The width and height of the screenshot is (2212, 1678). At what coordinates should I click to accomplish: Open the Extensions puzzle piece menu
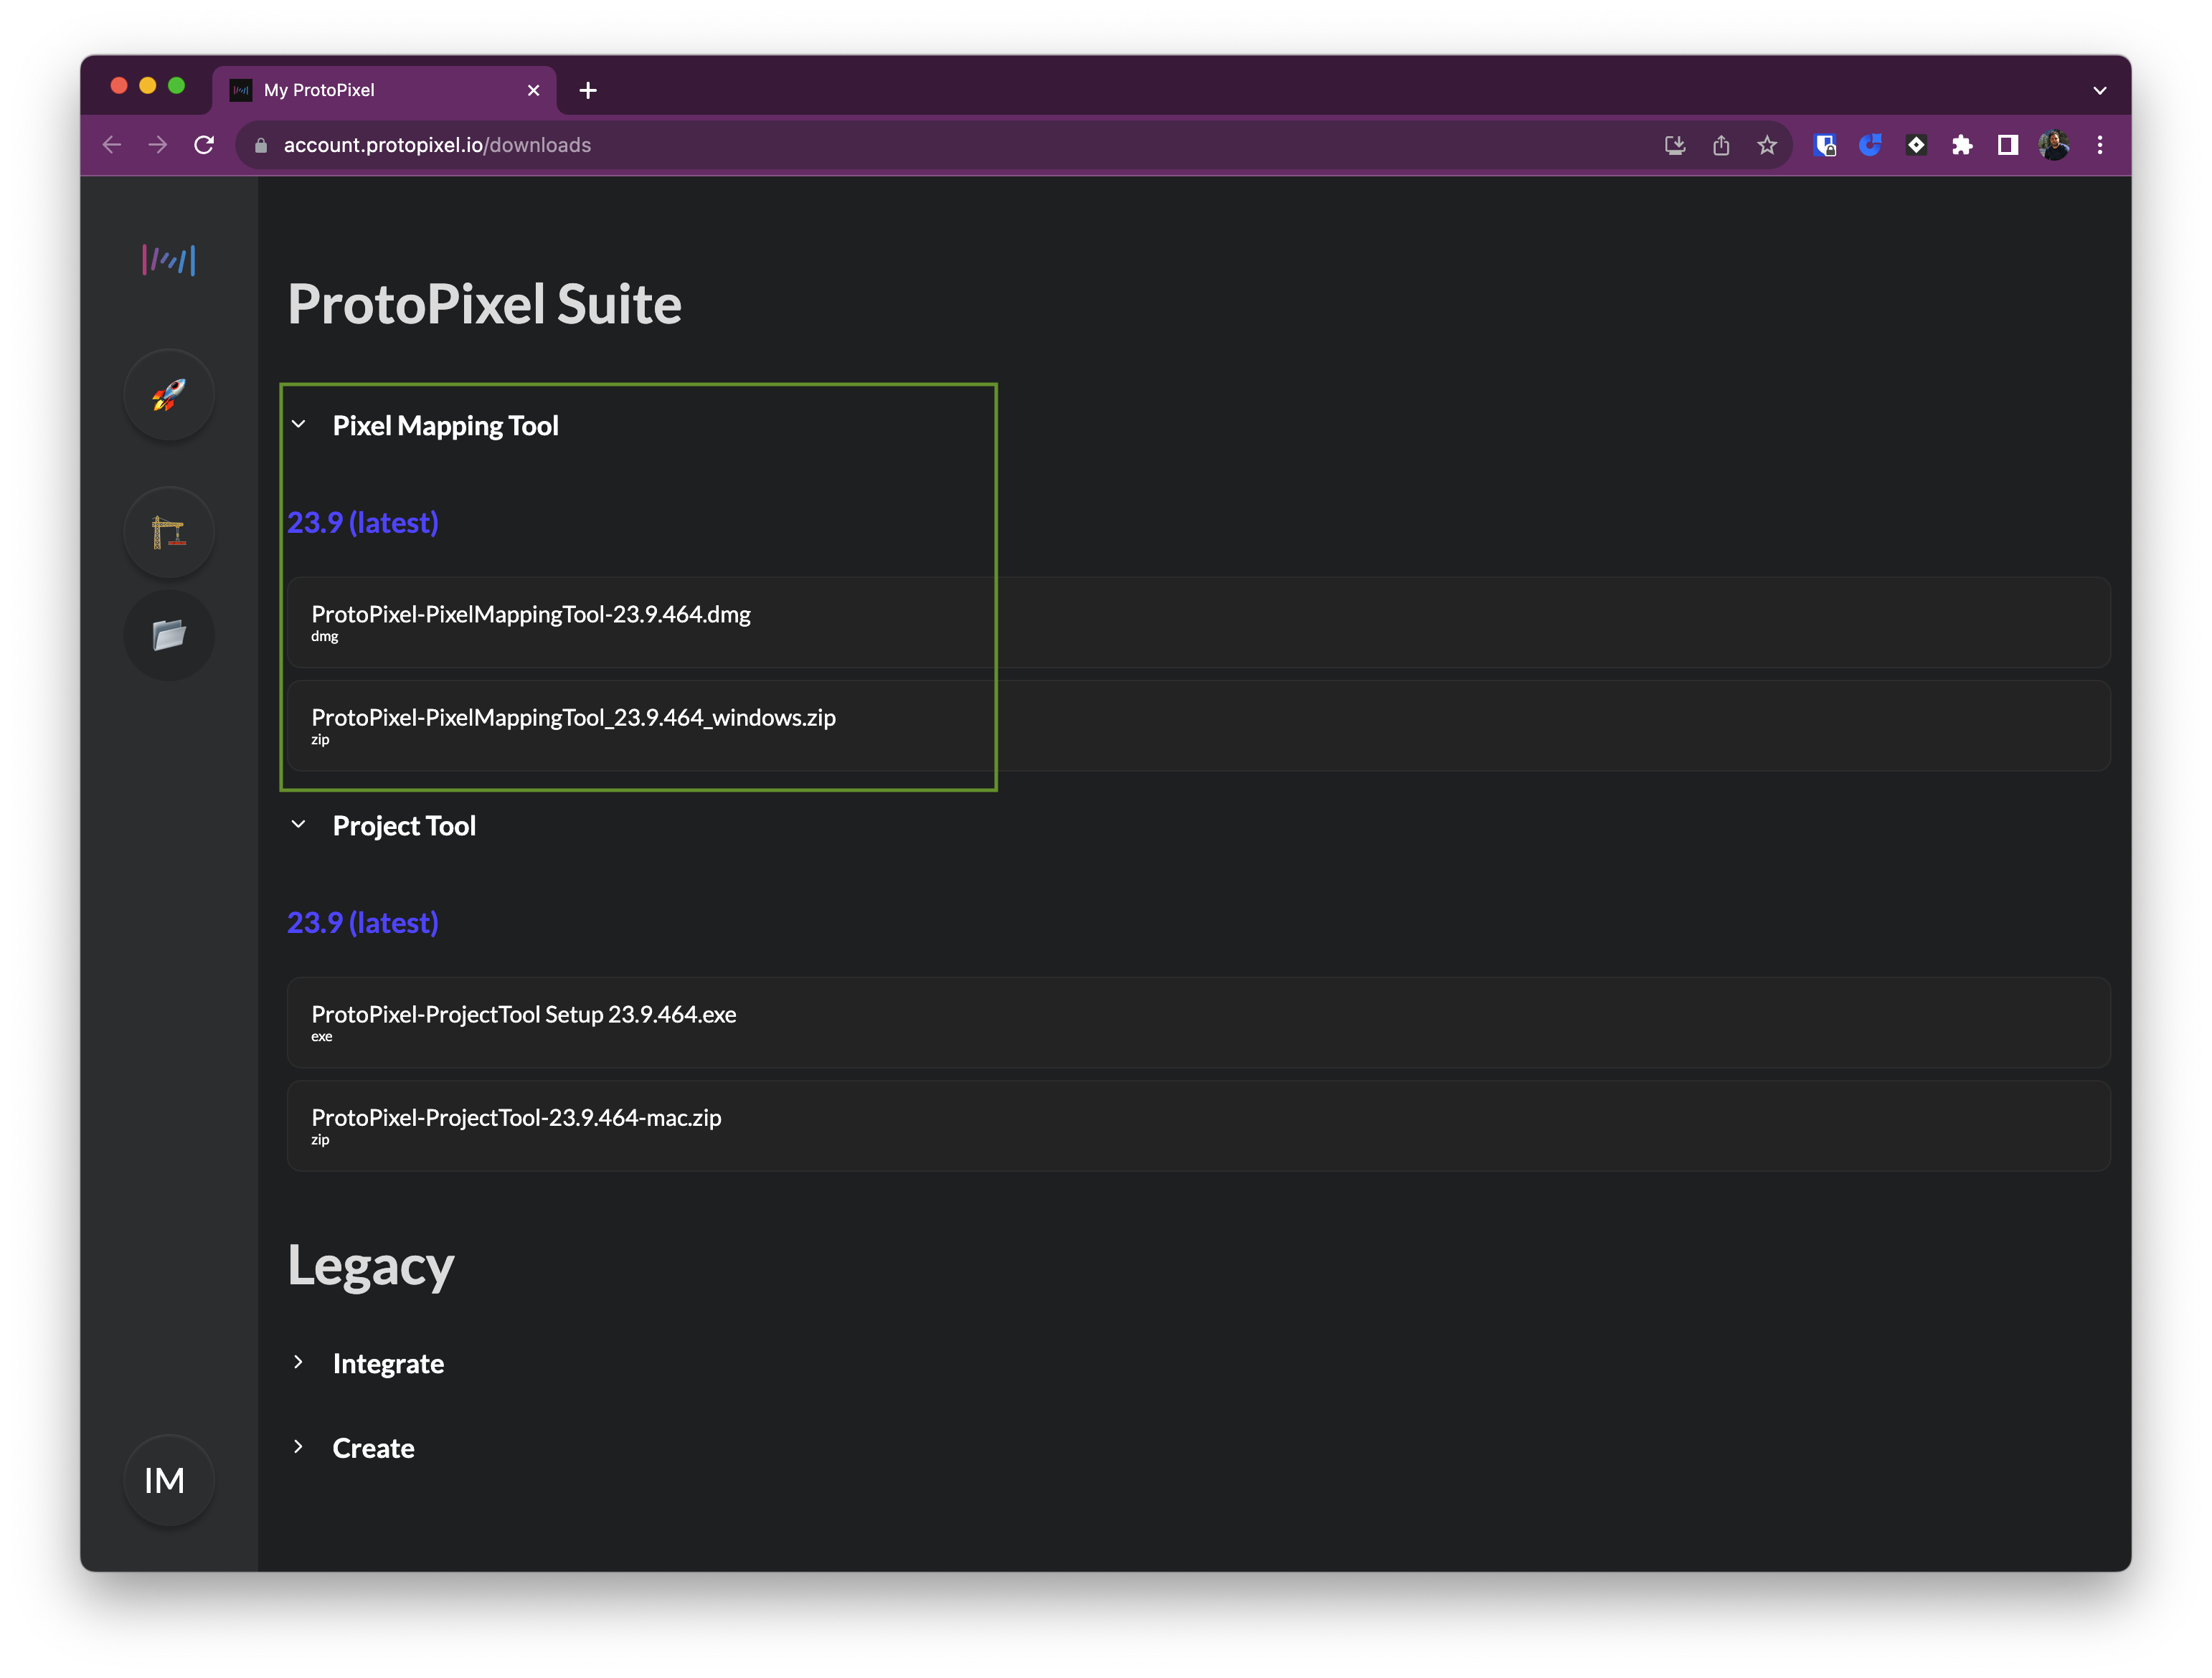(1962, 145)
